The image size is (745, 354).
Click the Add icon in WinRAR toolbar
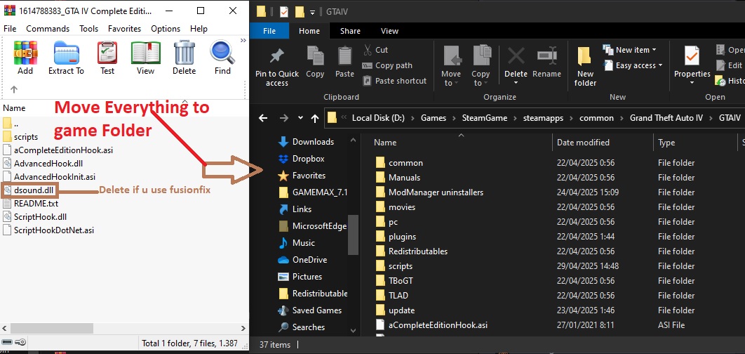coord(25,58)
